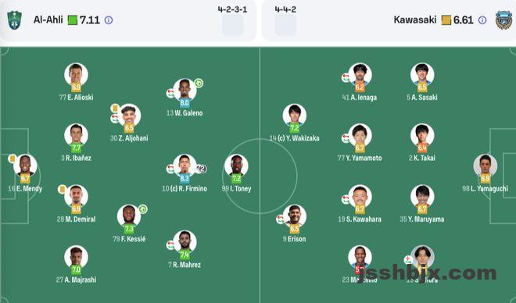Click the goal icon beside F. Kessié
This screenshot has width=516, height=303.
click(143, 209)
